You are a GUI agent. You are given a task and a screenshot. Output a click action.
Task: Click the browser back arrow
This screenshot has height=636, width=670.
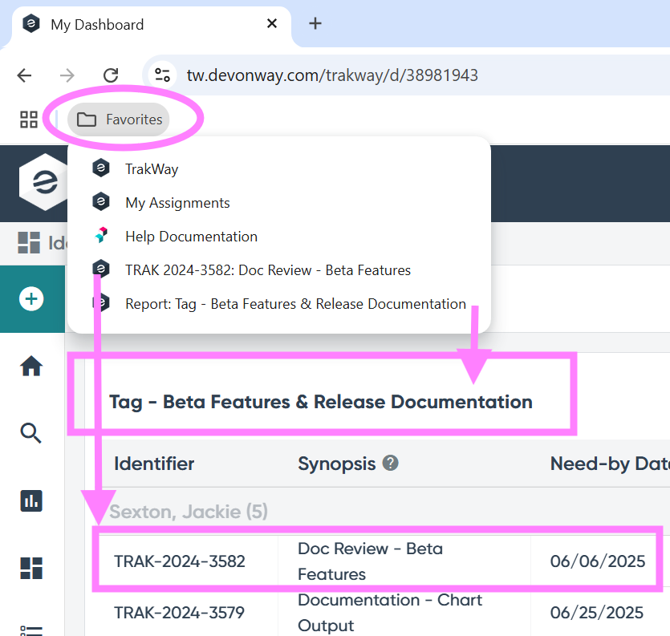24,75
